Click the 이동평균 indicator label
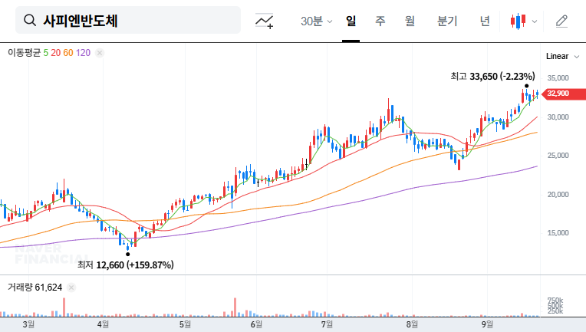The height and width of the screenshot is (332, 586). [x=24, y=53]
